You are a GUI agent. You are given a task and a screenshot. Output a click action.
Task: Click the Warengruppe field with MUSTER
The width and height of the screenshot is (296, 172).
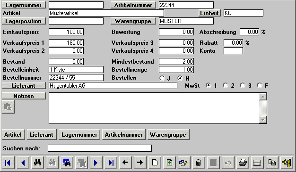pyautogui.click(x=186, y=21)
